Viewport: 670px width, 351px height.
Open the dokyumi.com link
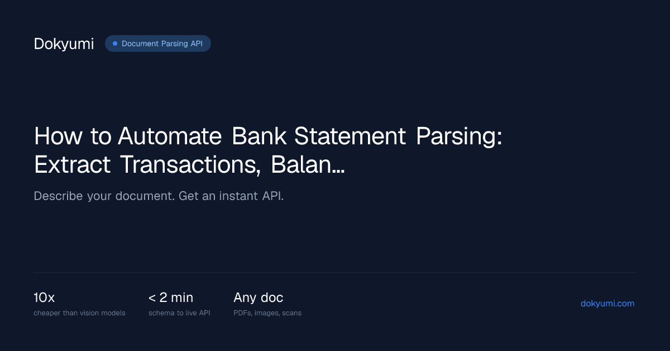tap(607, 304)
